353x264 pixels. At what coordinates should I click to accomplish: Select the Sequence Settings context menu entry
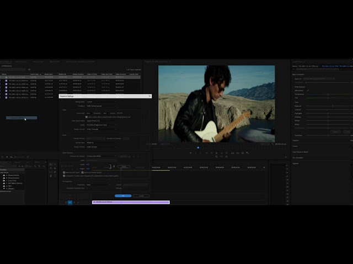22,118
